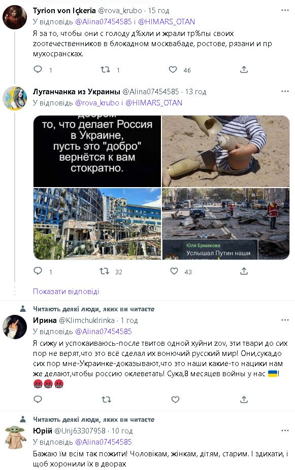Viewport: 295px width, 470px height.
Task: Expand replies via Показати відповіді
Action: [x=66, y=292]
